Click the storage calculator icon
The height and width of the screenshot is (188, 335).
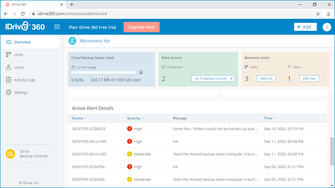(x=141, y=72)
